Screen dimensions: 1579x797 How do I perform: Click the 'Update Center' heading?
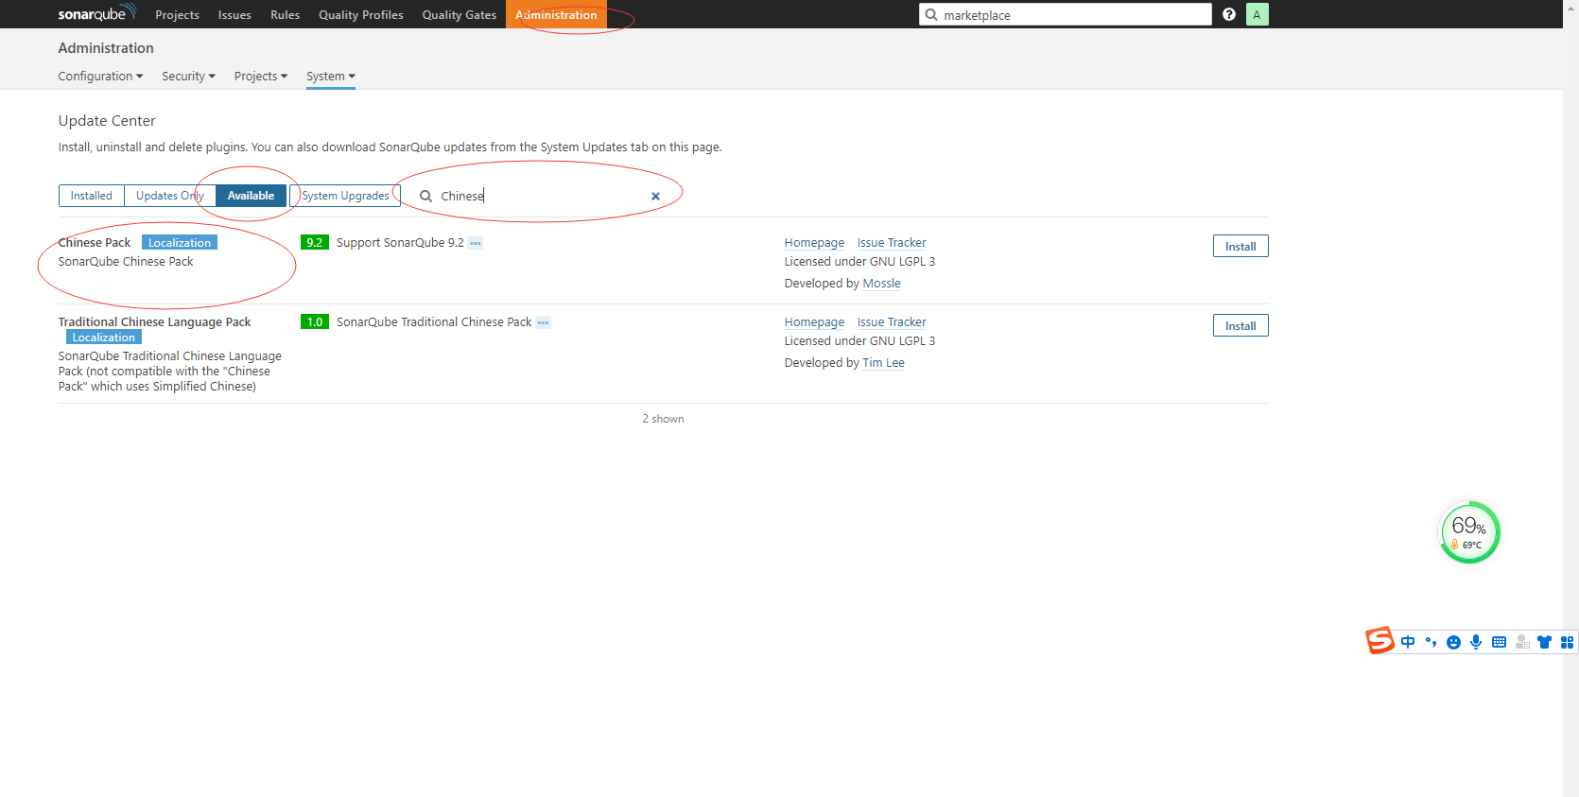point(107,121)
